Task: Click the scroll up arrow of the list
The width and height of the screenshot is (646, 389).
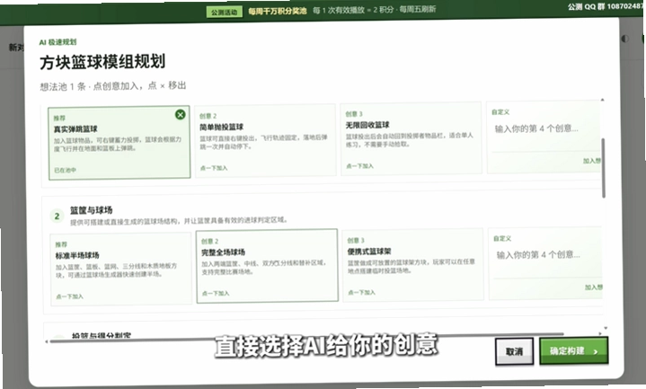Action: tap(602, 100)
